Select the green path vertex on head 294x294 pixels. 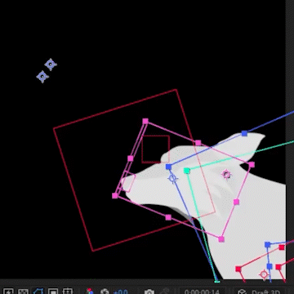click(187, 171)
